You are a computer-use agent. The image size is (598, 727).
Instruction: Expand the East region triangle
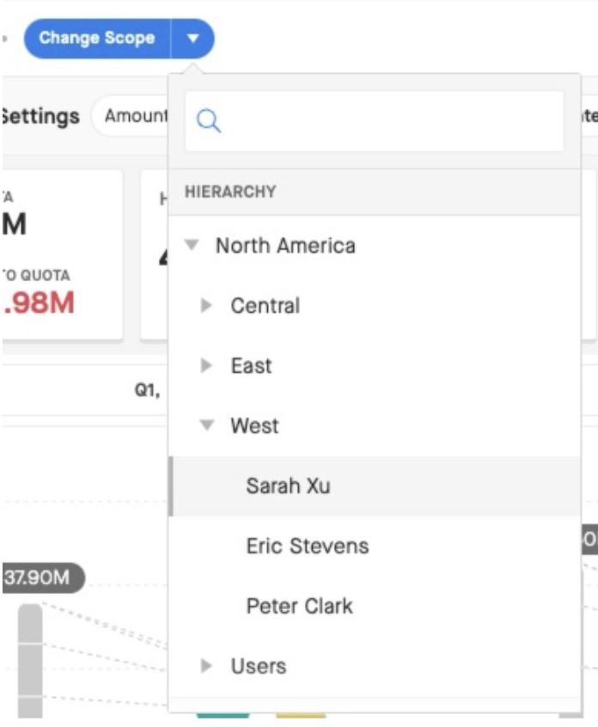[x=206, y=365]
